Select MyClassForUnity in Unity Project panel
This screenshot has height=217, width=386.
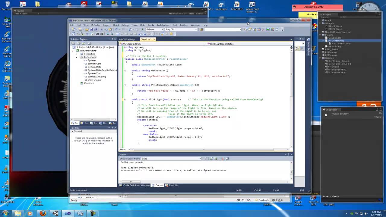coord(341,43)
